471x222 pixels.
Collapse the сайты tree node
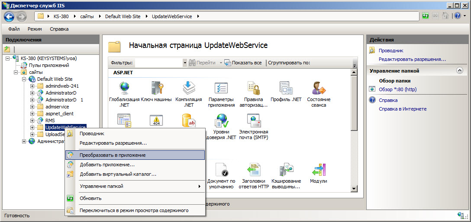[16, 72]
